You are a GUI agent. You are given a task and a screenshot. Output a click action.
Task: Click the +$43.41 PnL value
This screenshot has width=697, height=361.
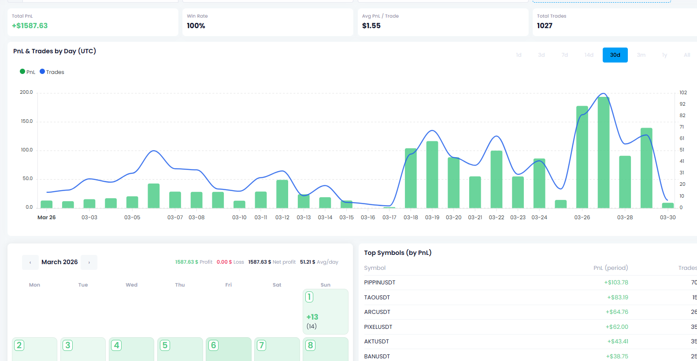click(618, 342)
